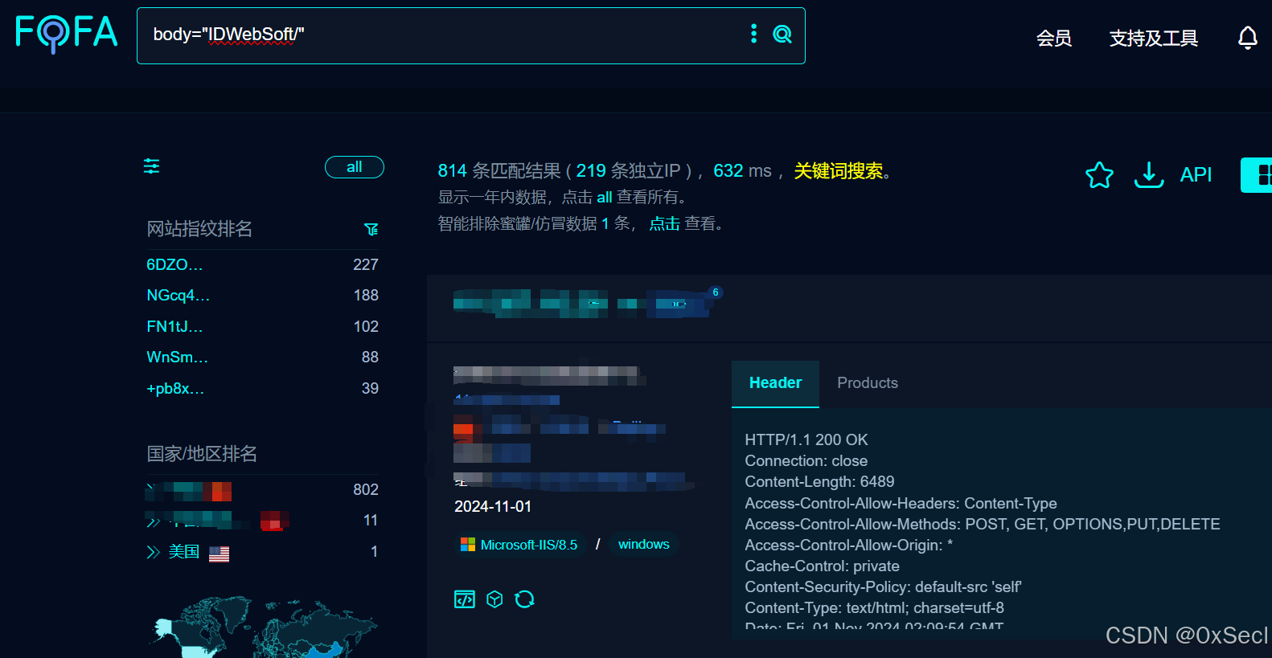Expand the 美国 country row chevron
This screenshot has width=1272, height=658.
[154, 552]
